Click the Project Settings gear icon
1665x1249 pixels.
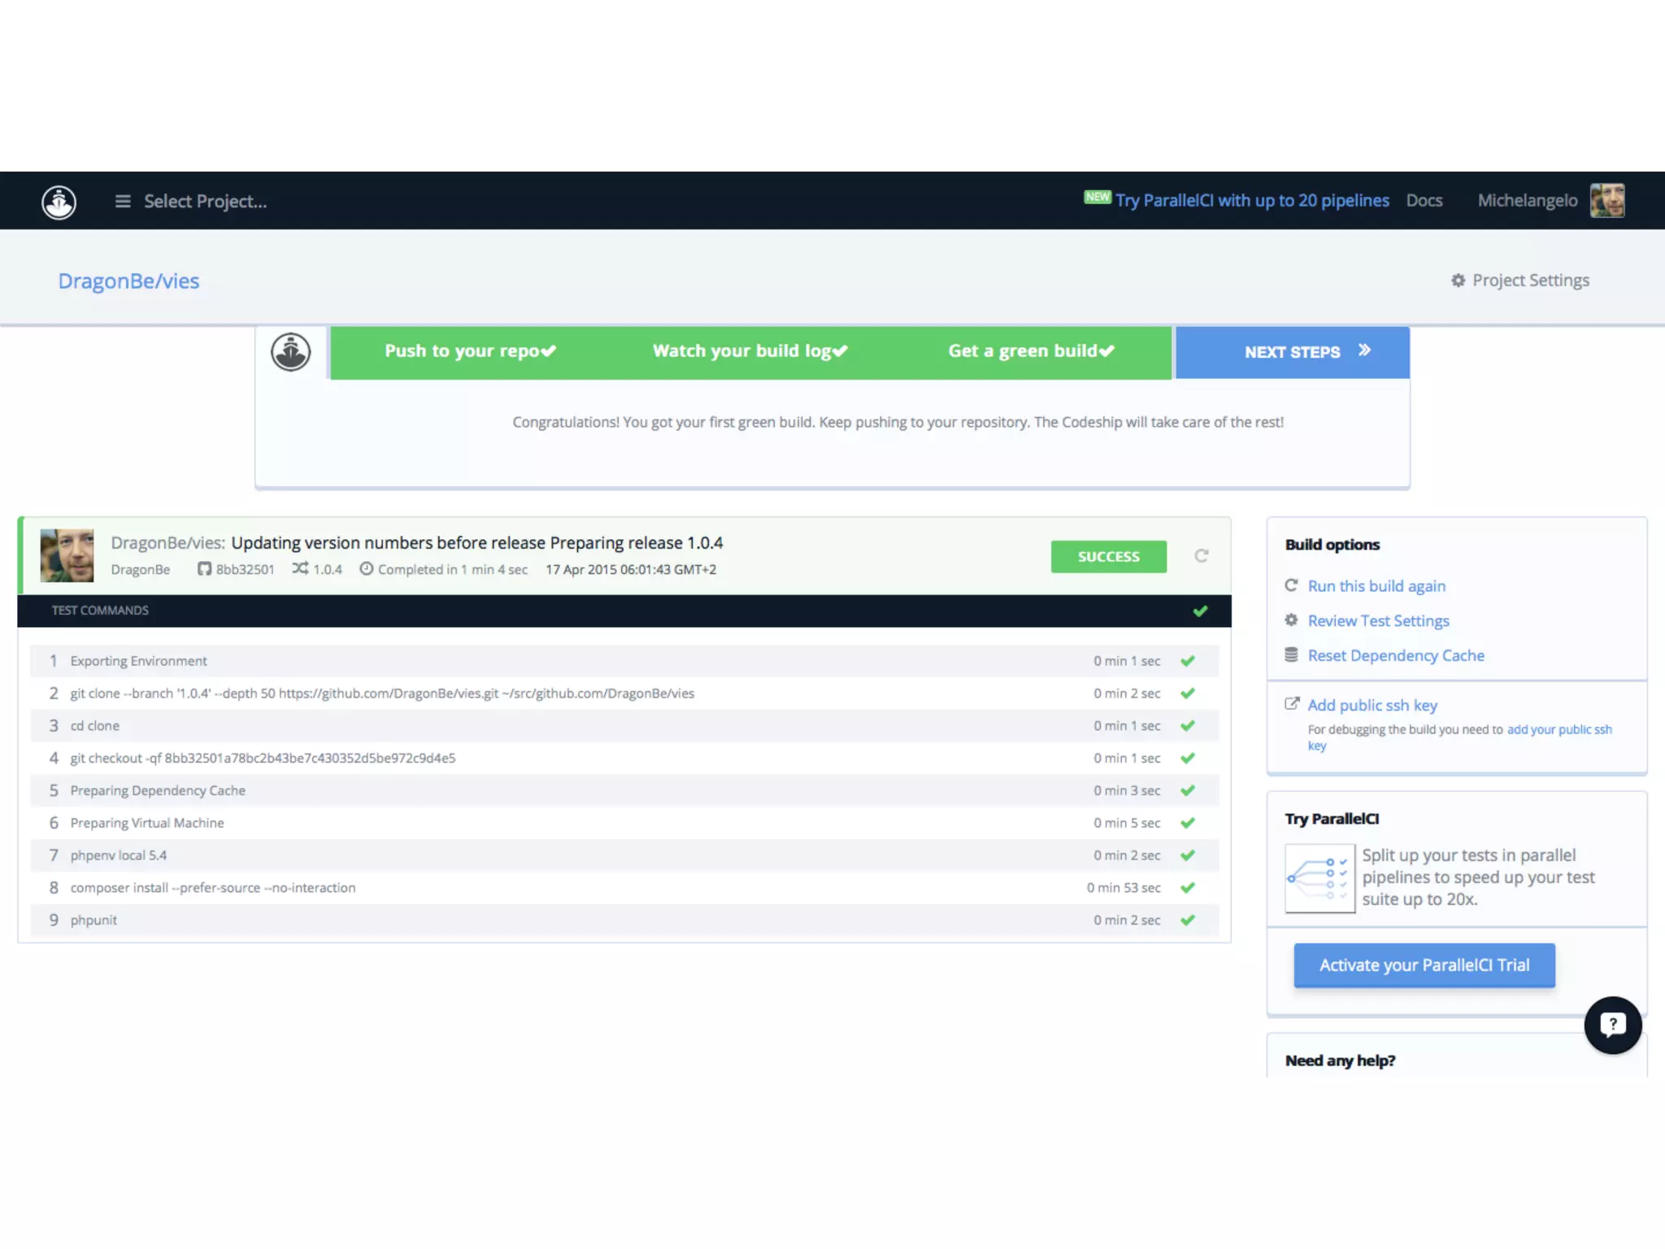coord(1458,281)
